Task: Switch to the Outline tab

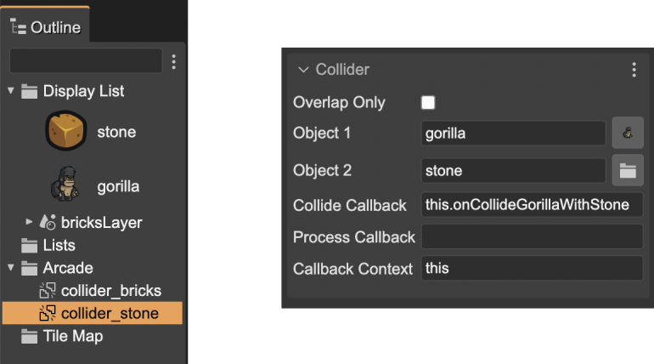Action: coord(45,27)
